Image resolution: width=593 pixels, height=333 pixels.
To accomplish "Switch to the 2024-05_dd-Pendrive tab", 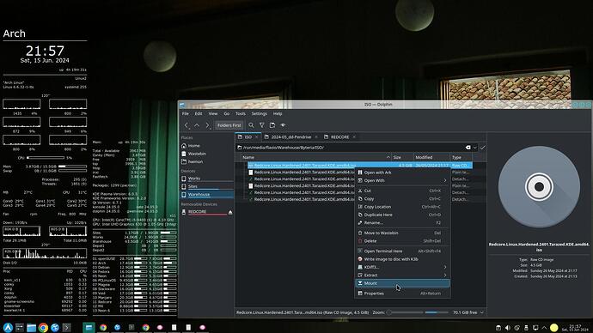I will click(291, 137).
